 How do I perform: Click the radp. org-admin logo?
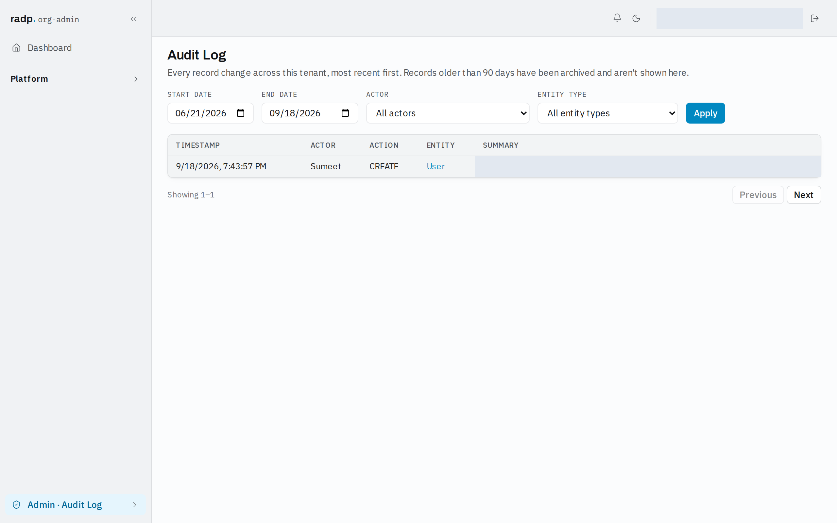tap(44, 19)
